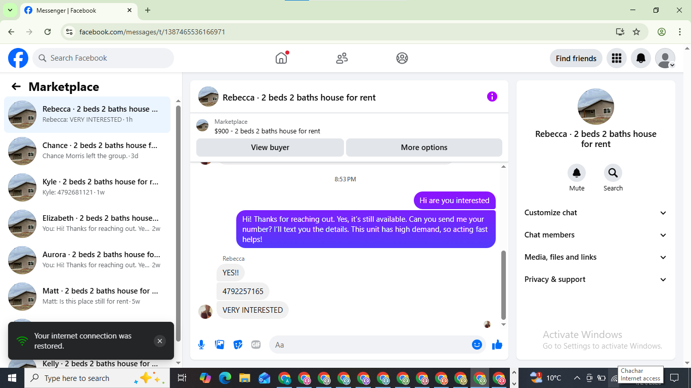Click the browser address bar URL
Image resolution: width=691 pixels, height=388 pixels.
pyautogui.click(x=152, y=32)
